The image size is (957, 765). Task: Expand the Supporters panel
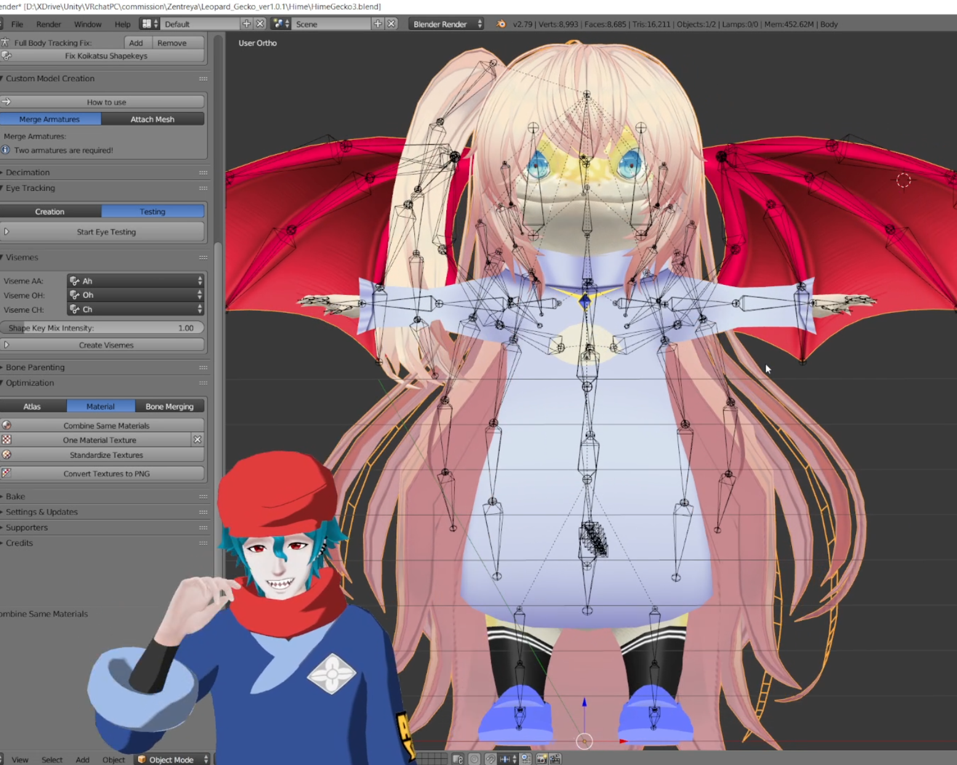pyautogui.click(x=26, y=527)
